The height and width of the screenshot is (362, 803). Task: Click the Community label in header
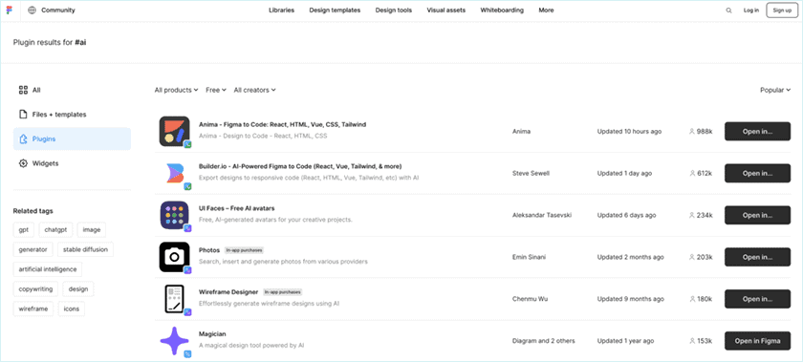coord(58,11)
